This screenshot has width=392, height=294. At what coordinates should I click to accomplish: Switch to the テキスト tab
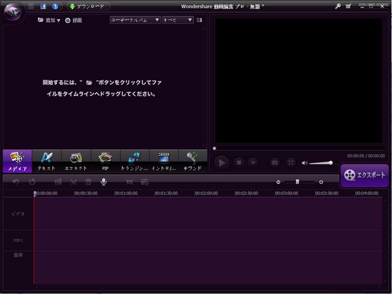(x=47, y=161)
